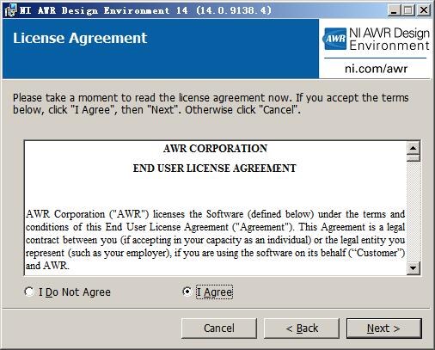Click inside the license agreement paragraph text
435x350 pixels.
(x=215, y=240)
